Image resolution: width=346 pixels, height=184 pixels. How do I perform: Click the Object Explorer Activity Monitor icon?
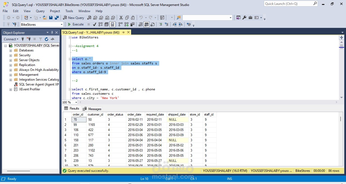52,39
